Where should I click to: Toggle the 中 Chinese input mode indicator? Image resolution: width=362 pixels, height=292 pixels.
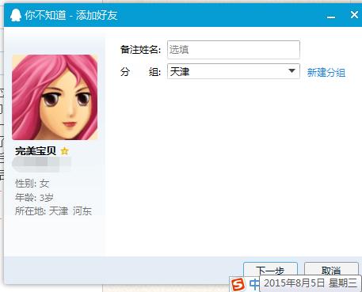click(253, 284)
